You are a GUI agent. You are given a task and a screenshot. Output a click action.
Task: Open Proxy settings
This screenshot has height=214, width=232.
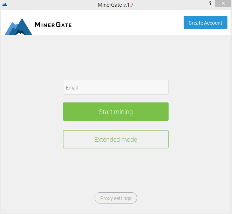pyautogui.click(x=116, y=198)
